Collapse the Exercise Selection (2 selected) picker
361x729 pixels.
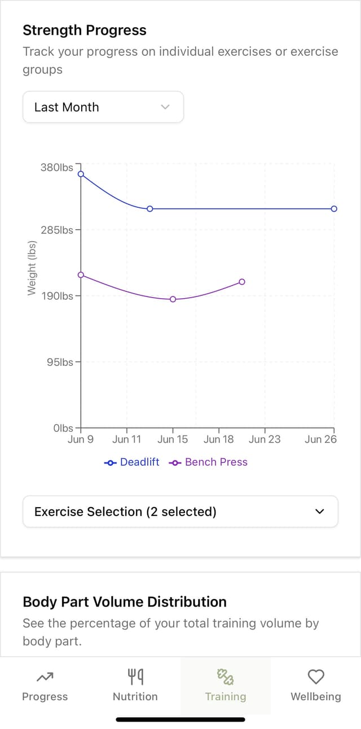(180, 511)
